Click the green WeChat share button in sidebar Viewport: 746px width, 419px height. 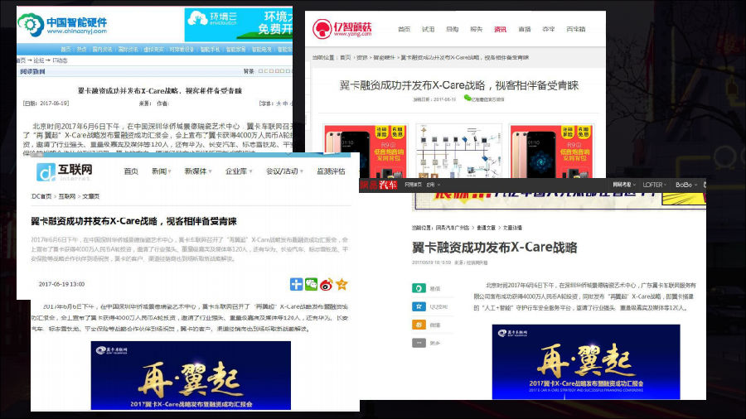(x=419, y=289)
